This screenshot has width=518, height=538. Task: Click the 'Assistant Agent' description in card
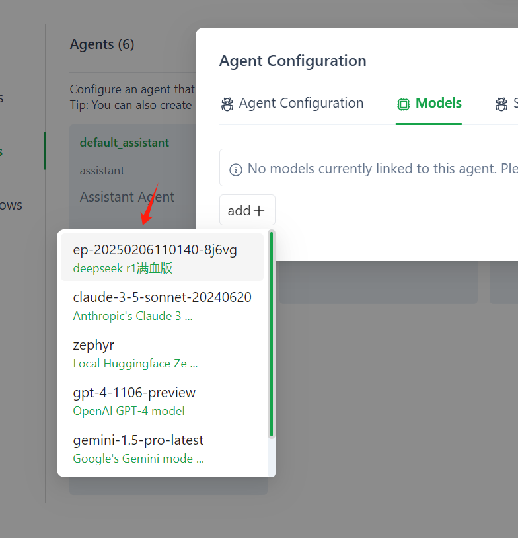(x=128, y=197)
